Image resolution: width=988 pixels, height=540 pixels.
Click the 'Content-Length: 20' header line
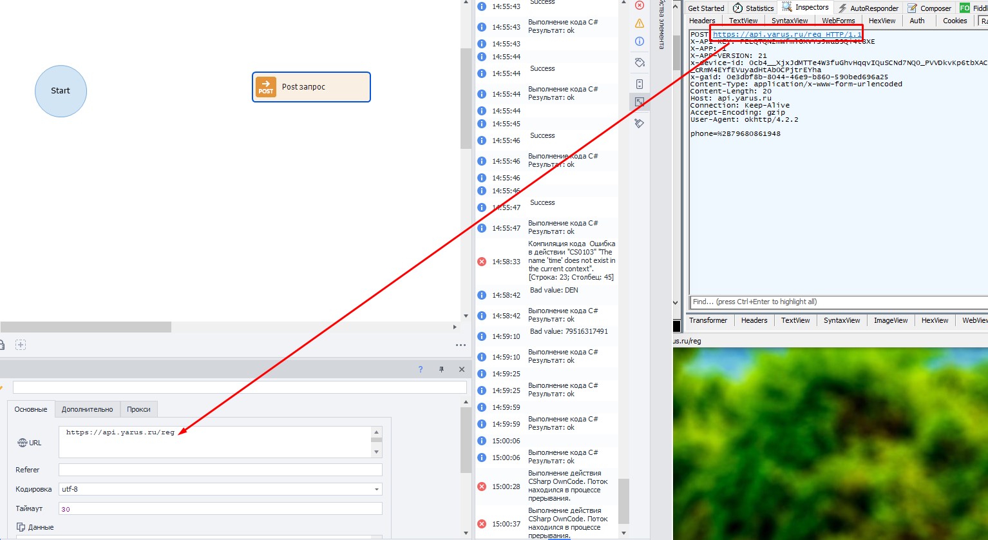[731, 92]
